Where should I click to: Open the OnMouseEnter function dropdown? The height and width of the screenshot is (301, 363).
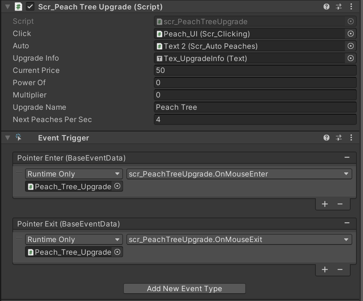pyautogui.click(x=239, y=174)
